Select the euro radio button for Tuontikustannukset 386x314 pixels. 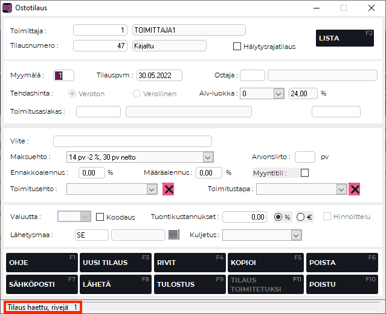pos(301,217)
